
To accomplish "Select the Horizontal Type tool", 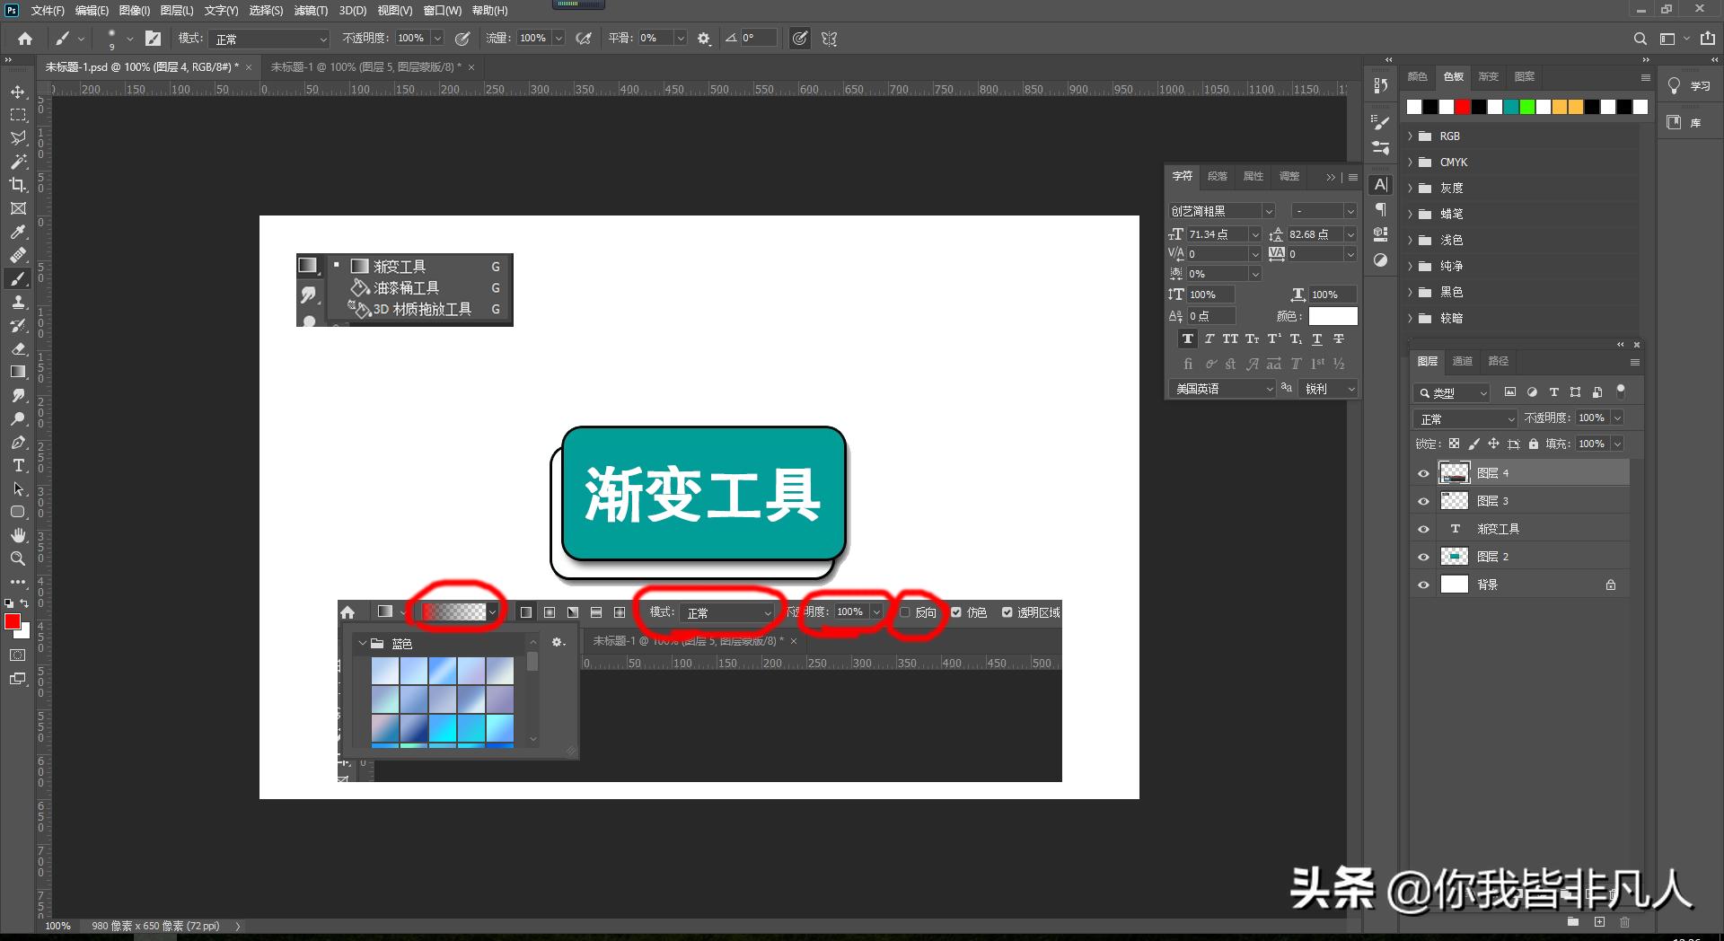I will [18, 465].
